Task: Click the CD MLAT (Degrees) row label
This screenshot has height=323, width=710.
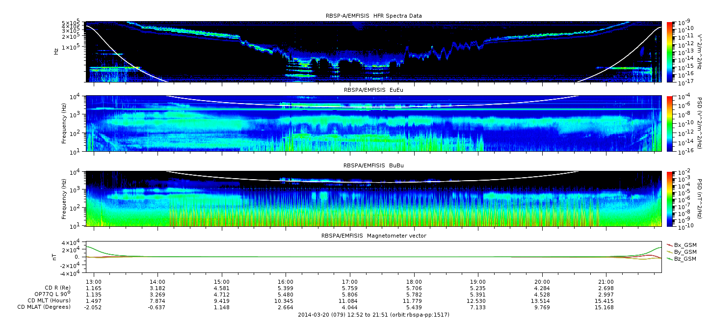Action: click(45, 307)
